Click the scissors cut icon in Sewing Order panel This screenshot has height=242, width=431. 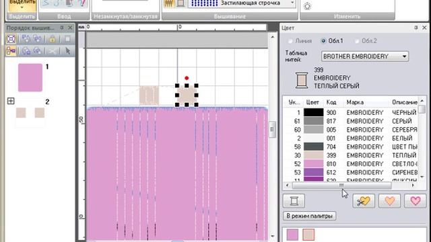click(53, 51)
